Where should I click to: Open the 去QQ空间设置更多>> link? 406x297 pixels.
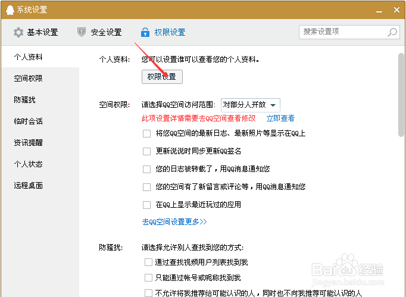click(x=174, y=221)
